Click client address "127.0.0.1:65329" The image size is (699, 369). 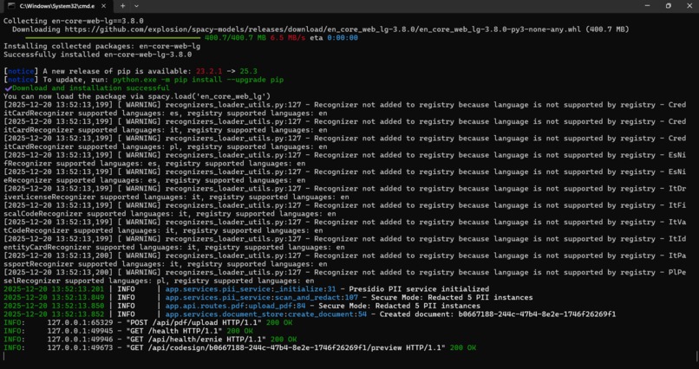[x=81, y=323]
